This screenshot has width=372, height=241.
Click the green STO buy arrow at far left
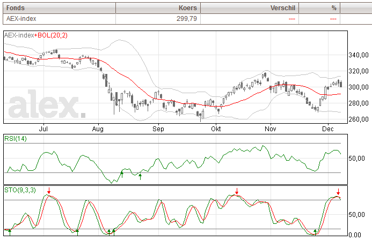10,232
